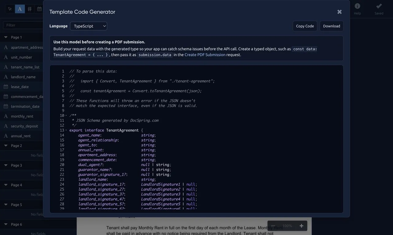Click the landlord_signature_1? property line
The image size is (393, 235).
[138, 184]
